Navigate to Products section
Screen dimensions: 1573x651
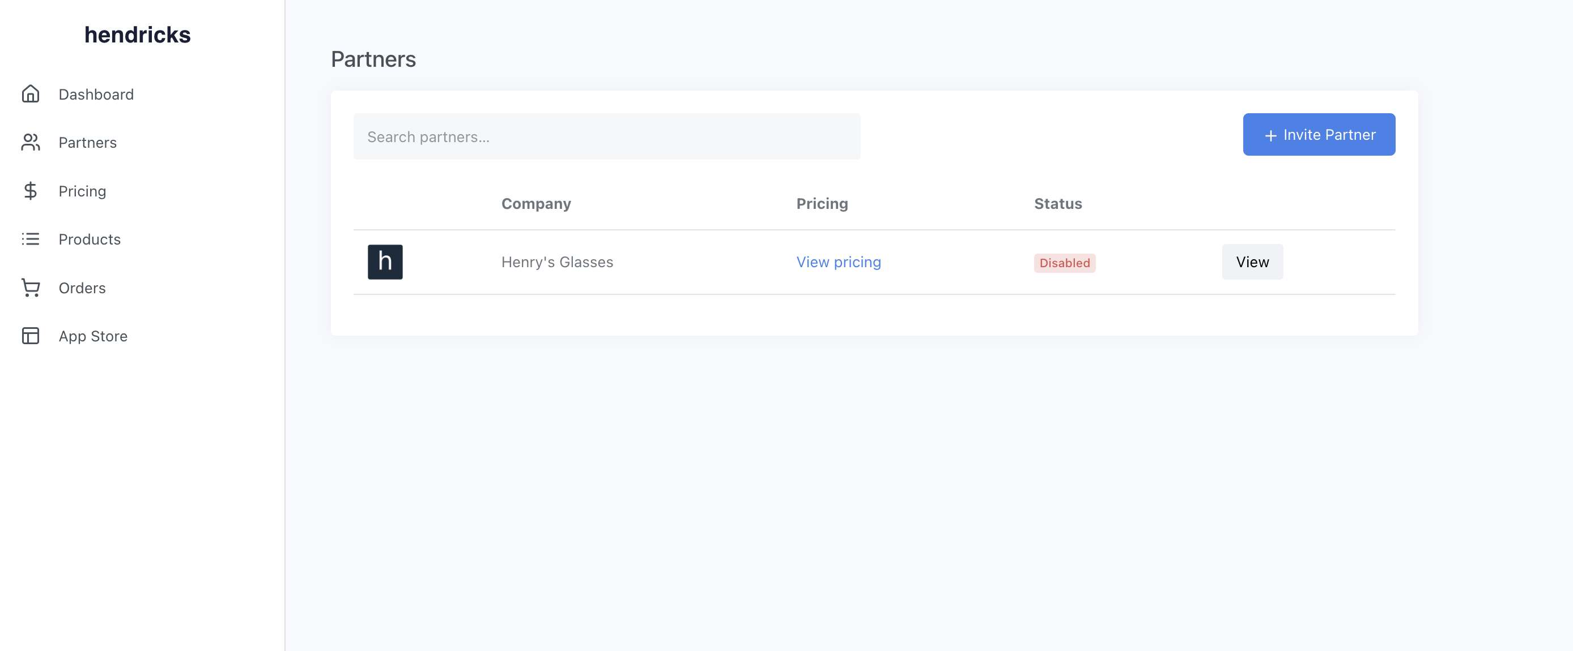point(90,239)
